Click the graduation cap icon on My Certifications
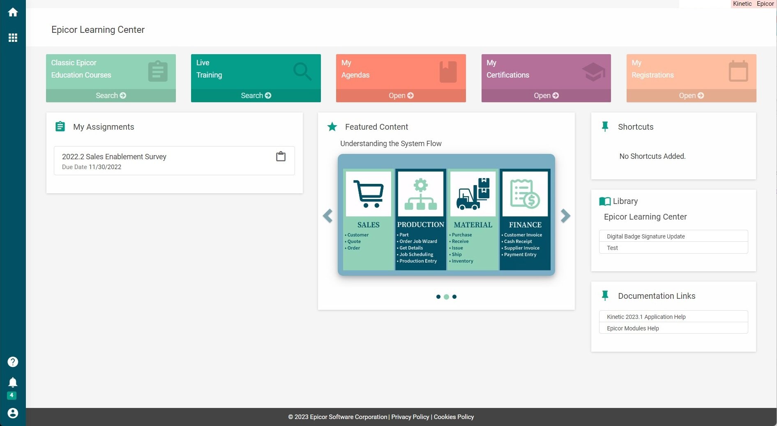 tap(593, 71)
